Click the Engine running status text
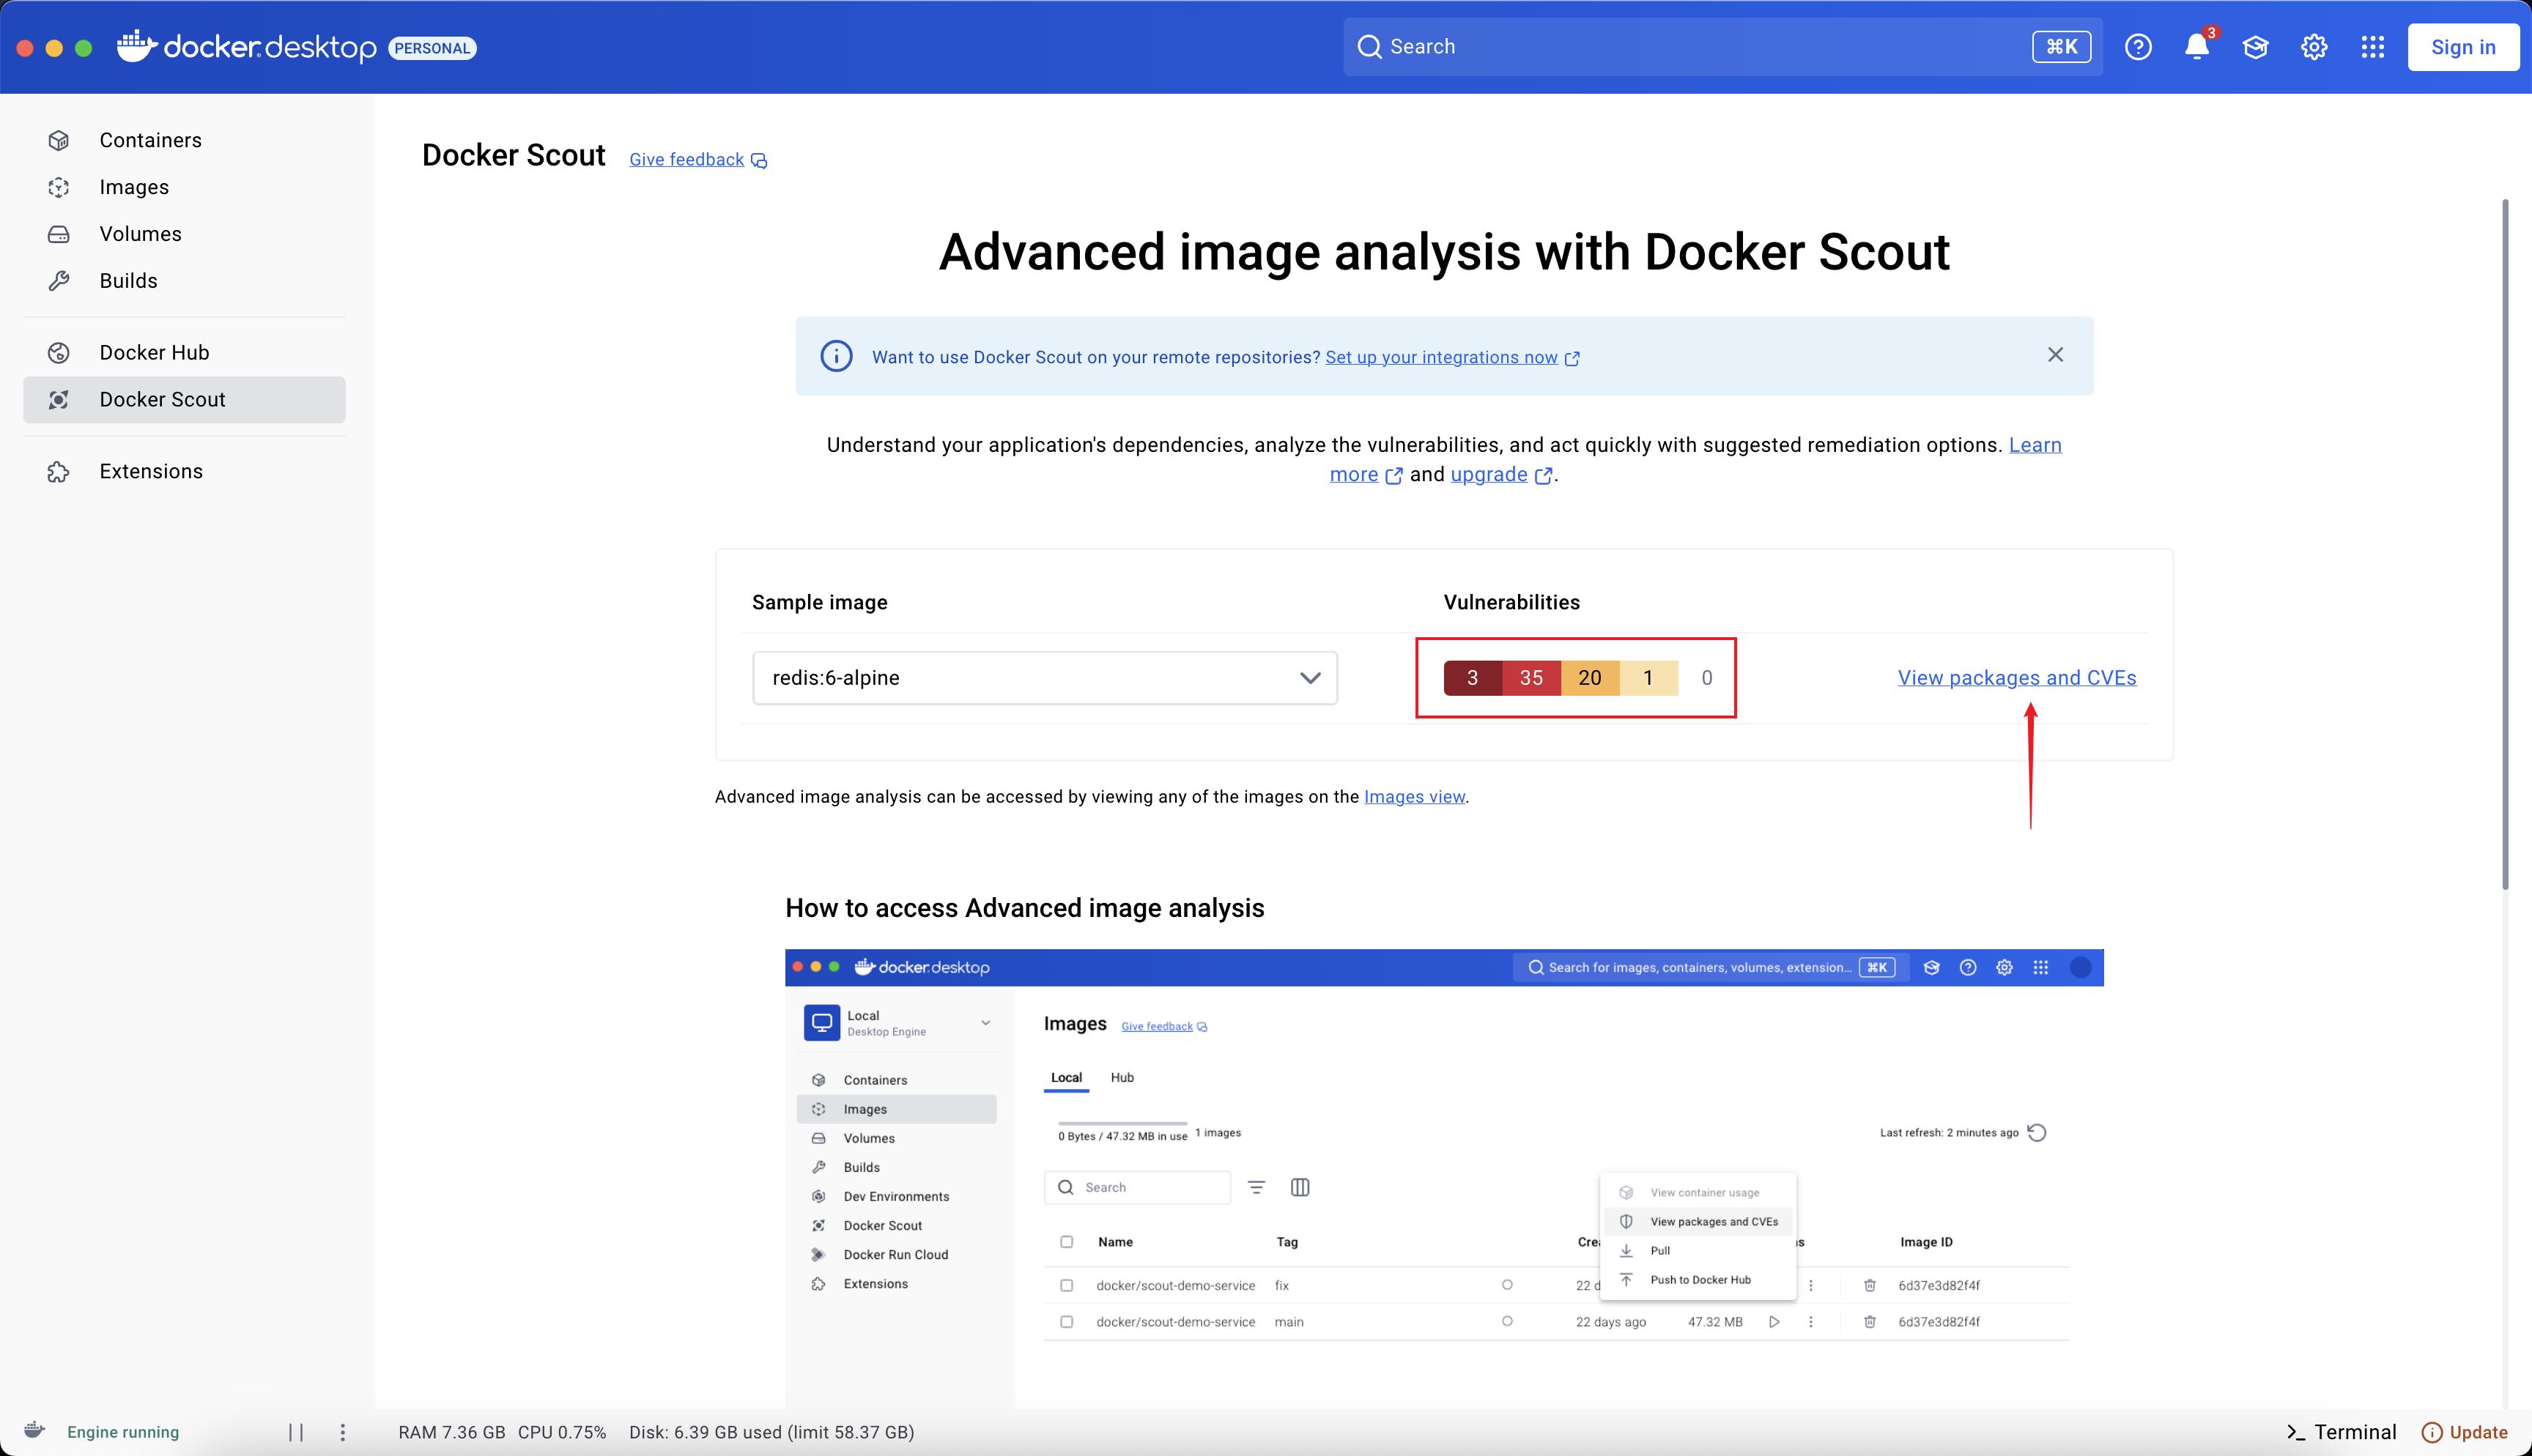Screen dimensions: 2532x1456 (123, 1432)
